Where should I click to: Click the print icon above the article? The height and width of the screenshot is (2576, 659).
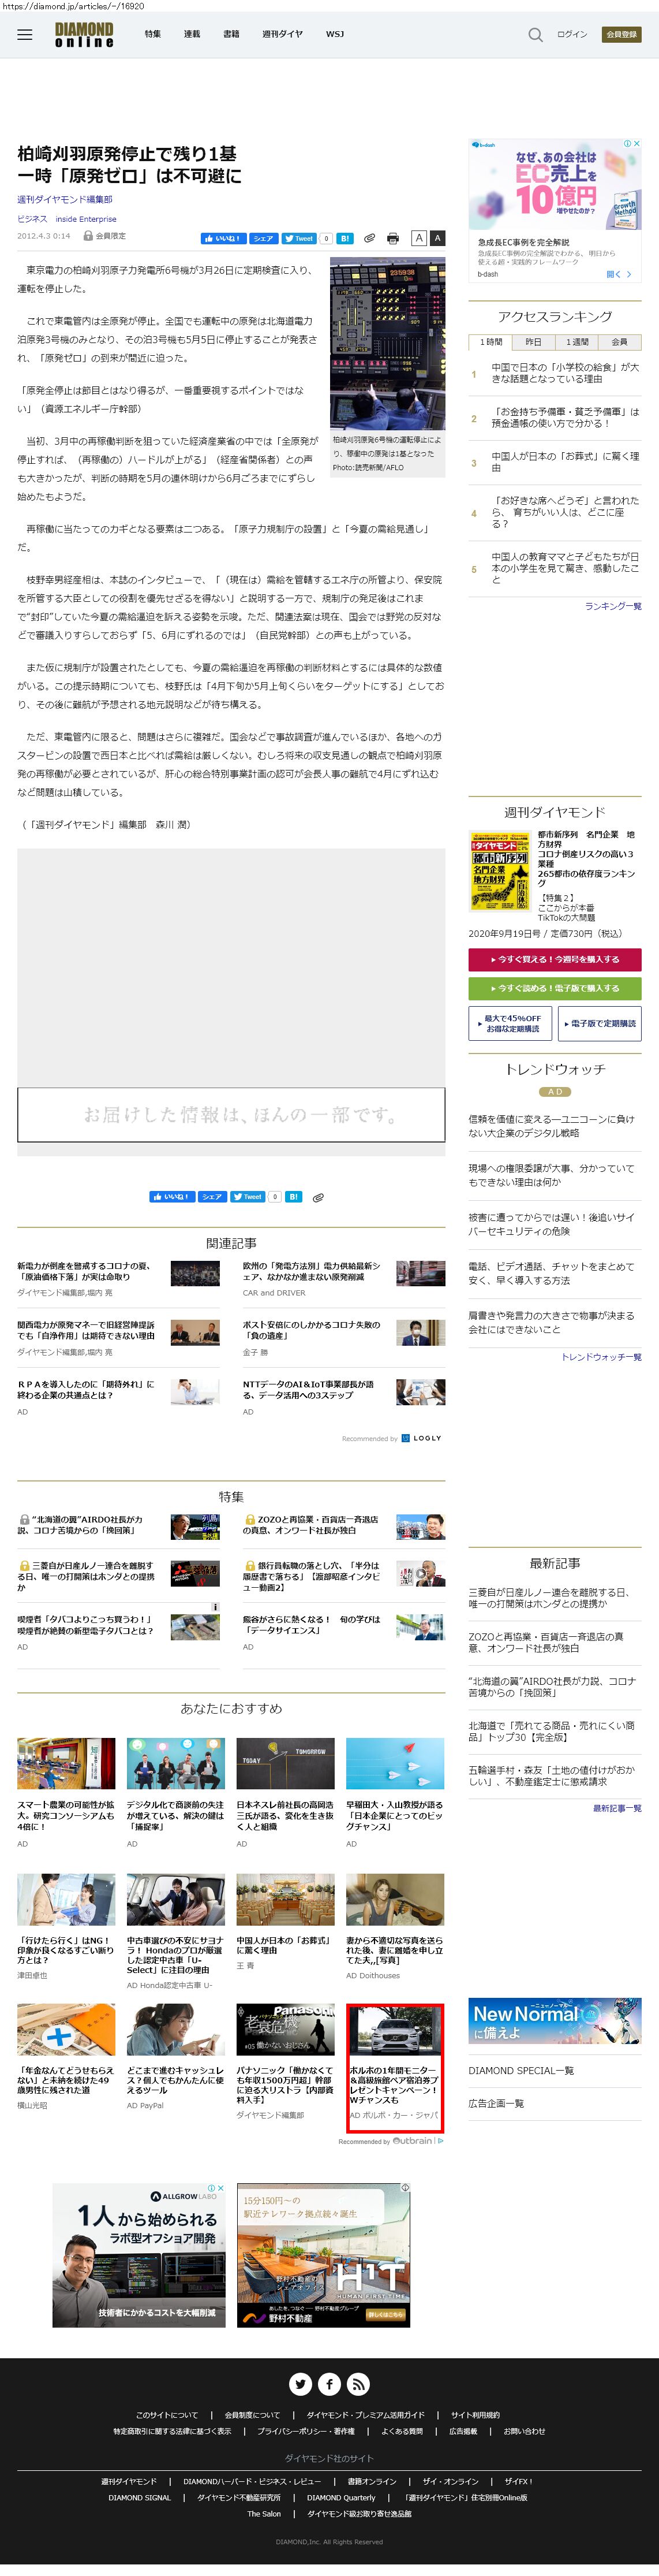[392, 239]
